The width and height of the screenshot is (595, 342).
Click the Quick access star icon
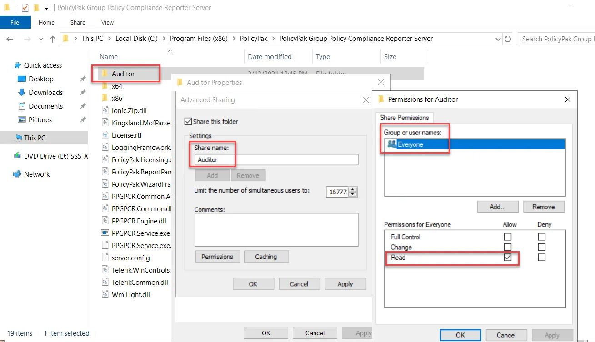[17, 65]
